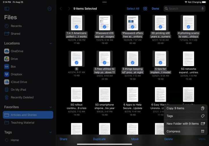This screenshot has width=209, height=146.
Task: Collapse the Favorites section
Action: pyautogui.click(x=51, y=107)
